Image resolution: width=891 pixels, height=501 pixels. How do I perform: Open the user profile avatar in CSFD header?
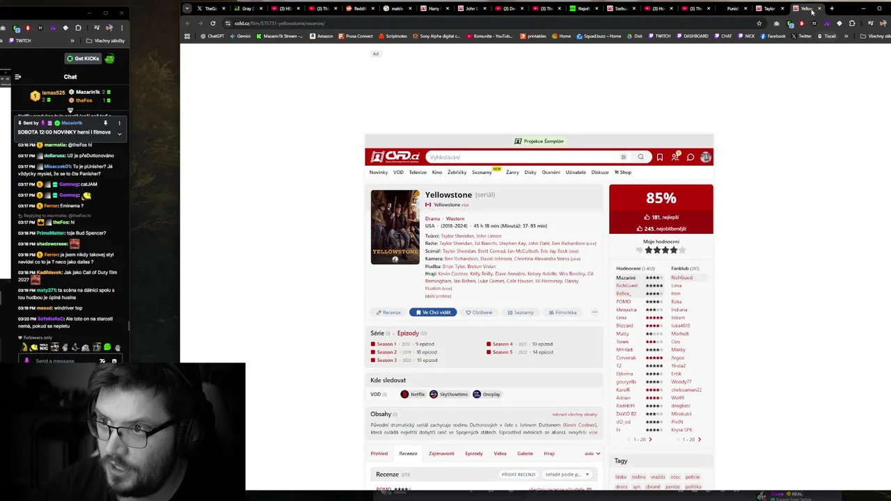point(706,157)
